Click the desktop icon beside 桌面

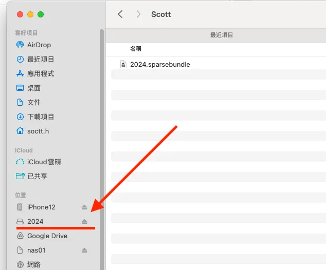(20, 88)
